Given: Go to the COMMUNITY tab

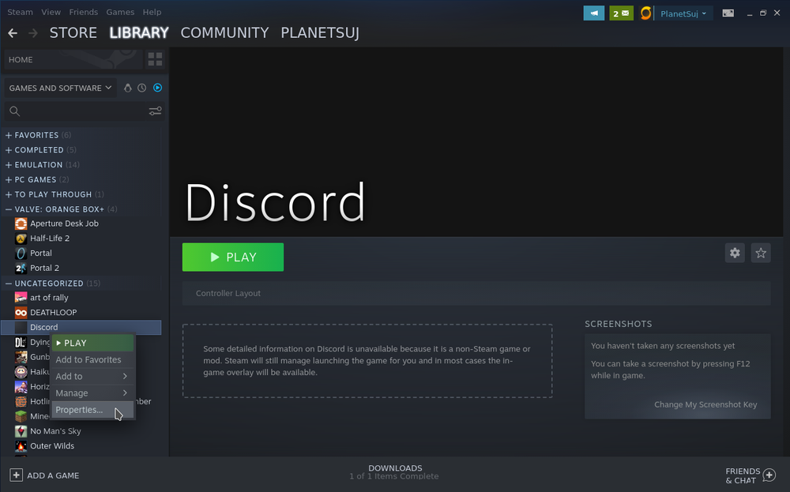Looking at the screenshot, I should tap(224, 33).
